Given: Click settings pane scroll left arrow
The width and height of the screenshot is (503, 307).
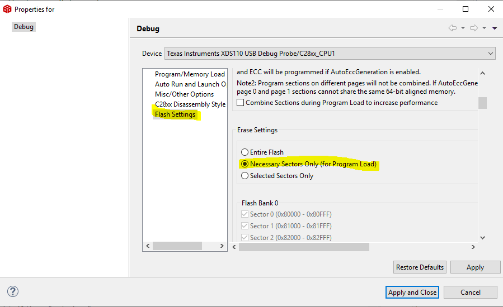Looking at the screenshot, I should click(x=234, y=247).
